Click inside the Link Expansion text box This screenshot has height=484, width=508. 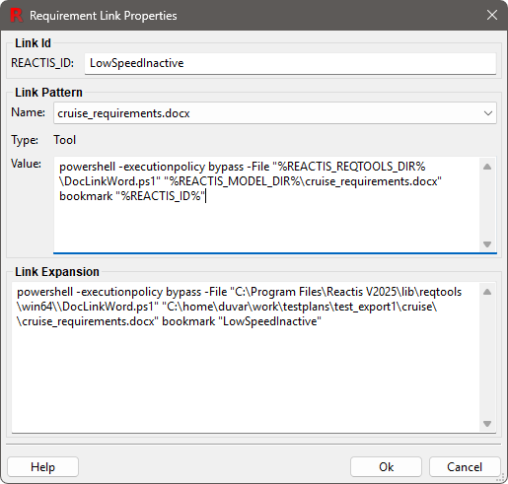(246, 357)
